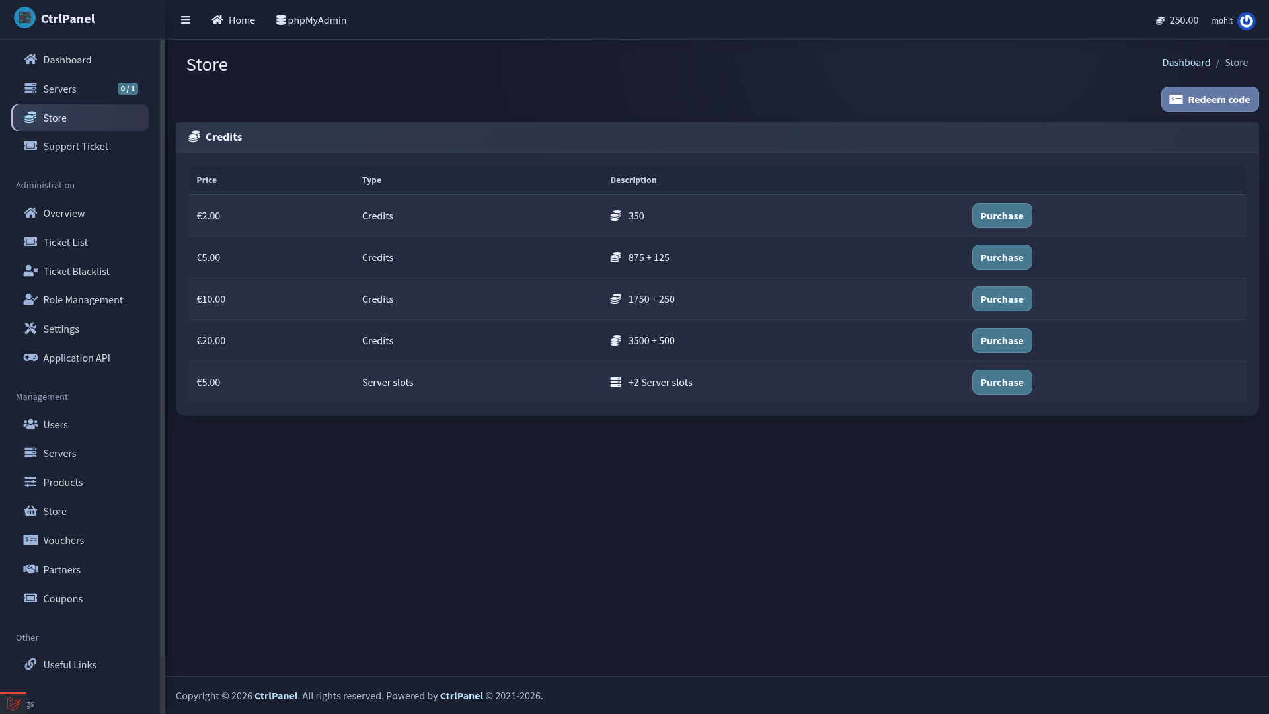Screen dimensions: 1269x714
Task: Open Ticket List in sidebar
Action: point(80,242)
